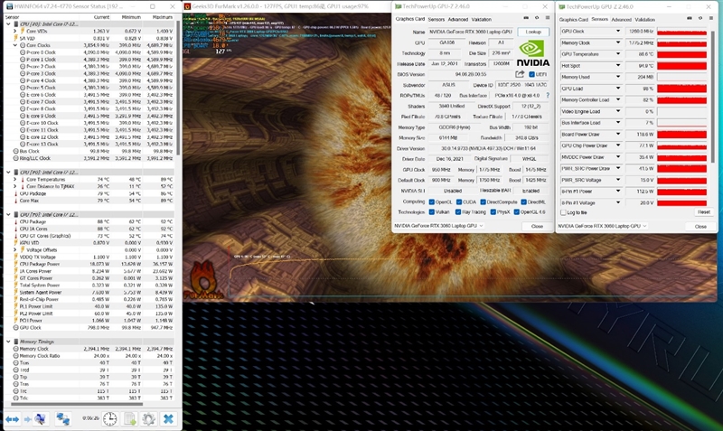Click screenshot camera icon in Sensors GPU-Z window
The image size is (723, 431).
click(690, 18)
